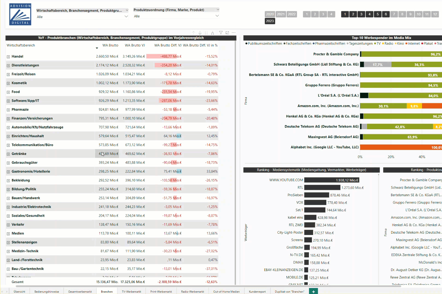Sort by Wirtschaftsbereich column arrow
Viewport: 442px width, 294px height.
point(97,48)
